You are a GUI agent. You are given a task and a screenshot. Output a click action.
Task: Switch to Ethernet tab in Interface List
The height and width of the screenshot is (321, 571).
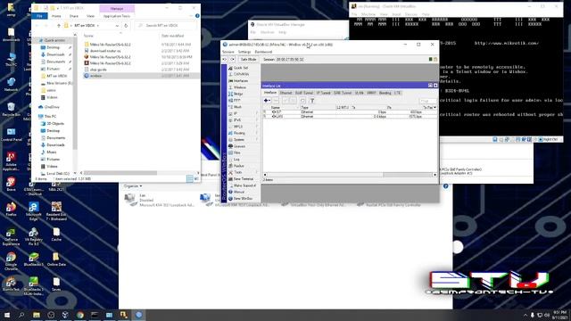click(285, 93)
